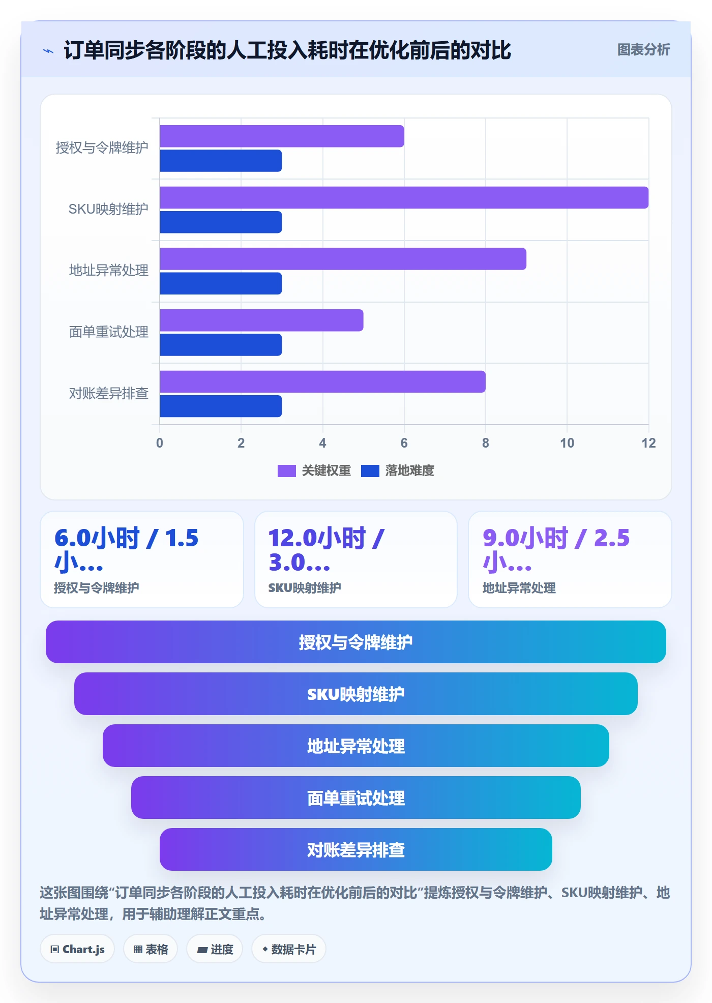
Task: Click the purple bar for 面单重试处理
Action: point(261,320)
